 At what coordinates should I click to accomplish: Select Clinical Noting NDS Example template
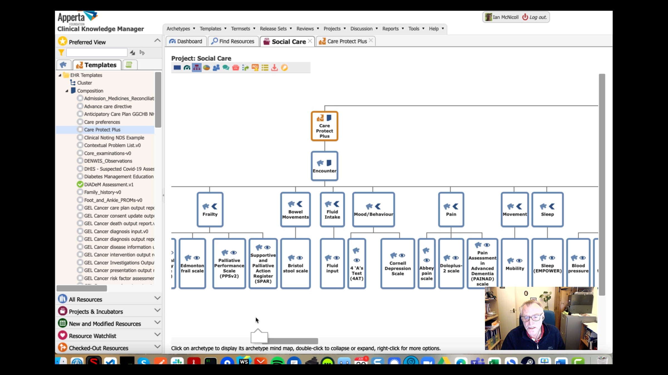coord(114,137)
